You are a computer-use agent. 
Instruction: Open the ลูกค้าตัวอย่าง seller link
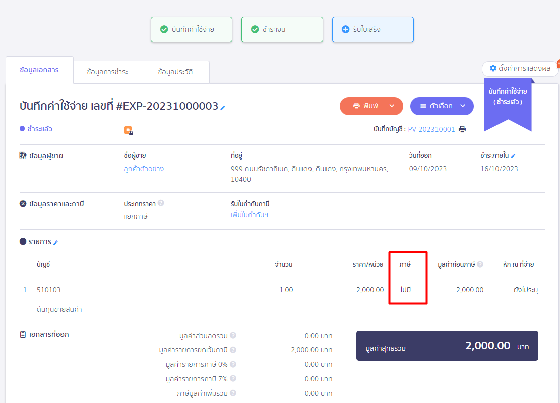pyautogui.click(x=144, y=169)
